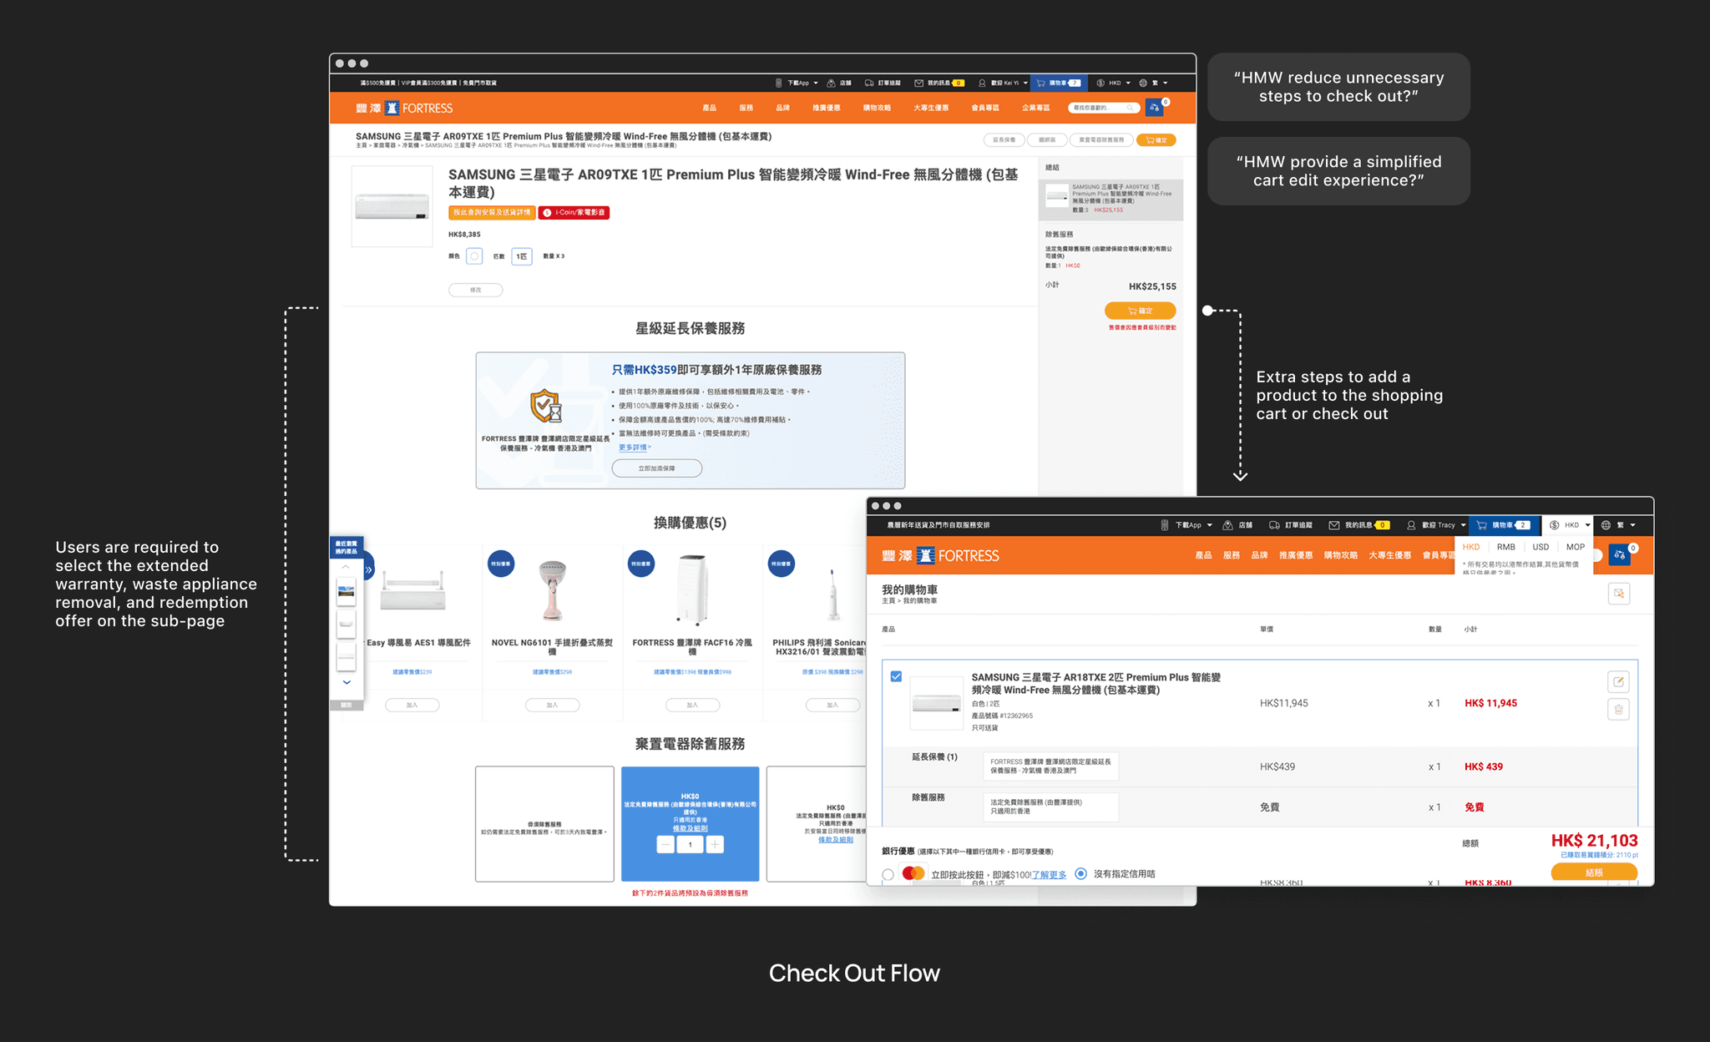Uncheck the Samsung AR18TXE item checkbox
Image resolution: width=1710 pixels, height=1042 pixels.
(896, 676)
